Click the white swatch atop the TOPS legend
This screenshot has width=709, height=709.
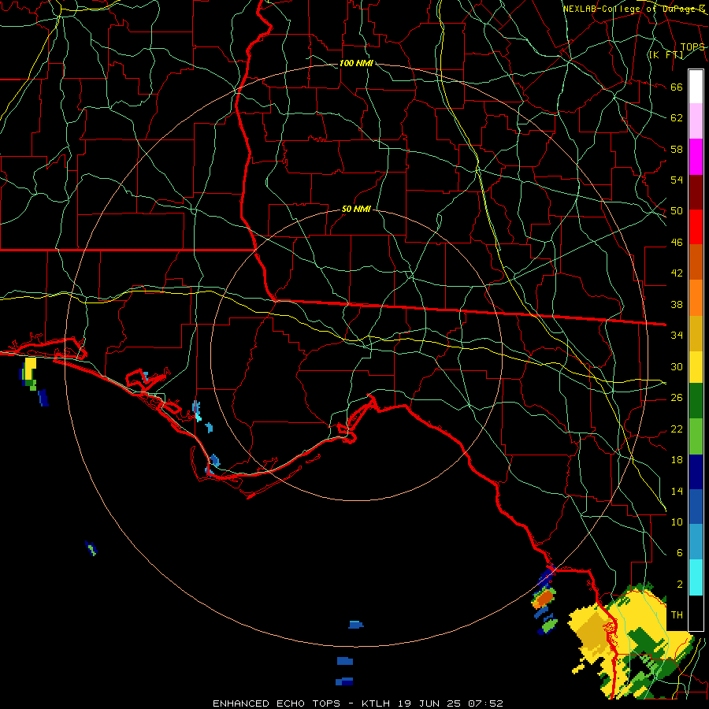click(x=696, y=87)
